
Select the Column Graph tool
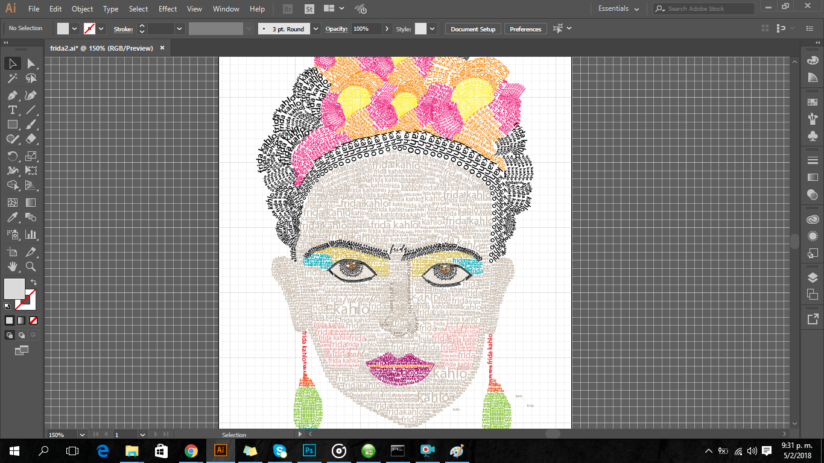pos(31,234)
